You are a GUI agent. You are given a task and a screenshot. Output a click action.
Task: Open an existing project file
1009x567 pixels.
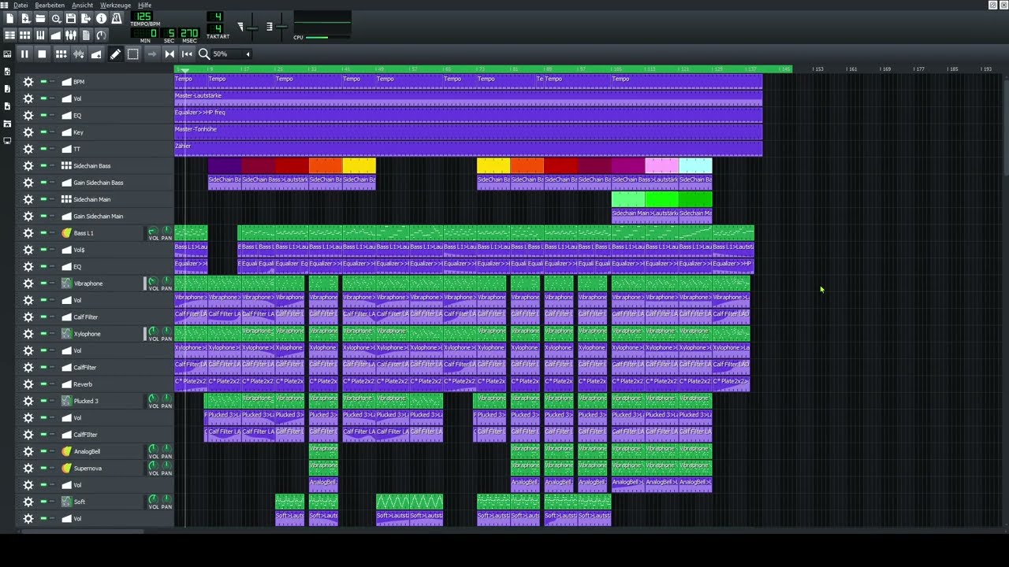40,18
